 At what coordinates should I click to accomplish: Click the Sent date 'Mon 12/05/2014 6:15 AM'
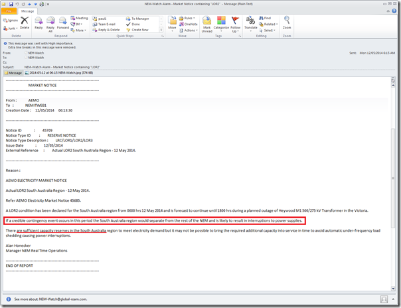pyautogui.click(x=377, y=53)
